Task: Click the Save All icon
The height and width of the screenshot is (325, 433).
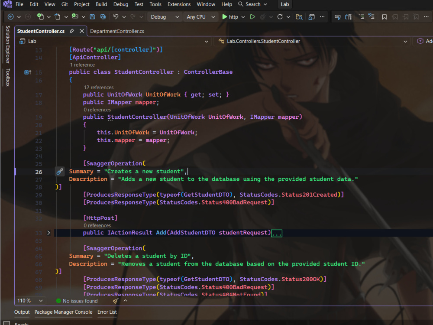Action: pyautogui.click(x=103, y=17)
